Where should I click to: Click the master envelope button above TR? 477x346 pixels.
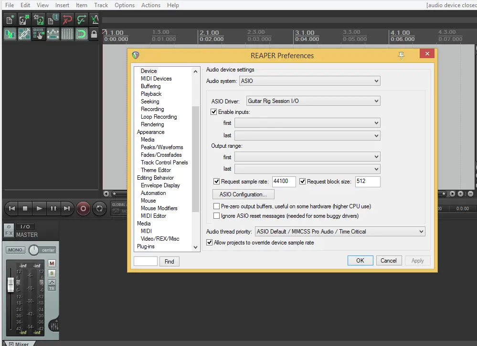(52, 282)
